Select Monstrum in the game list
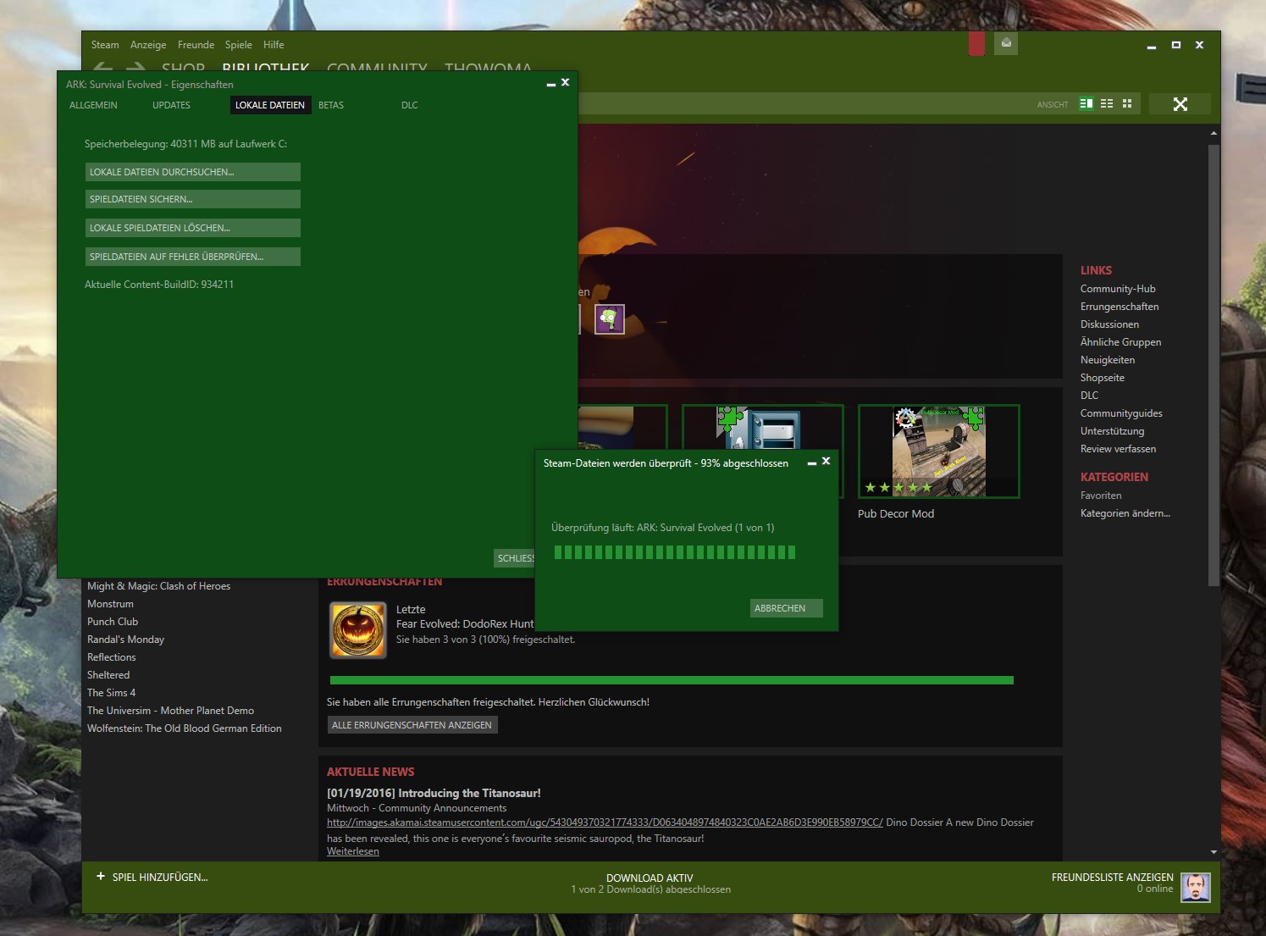1266x936 pixels. tap(110, 604)
